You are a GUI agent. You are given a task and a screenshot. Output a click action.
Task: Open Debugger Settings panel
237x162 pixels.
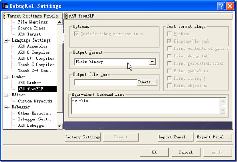click(36, 119)
